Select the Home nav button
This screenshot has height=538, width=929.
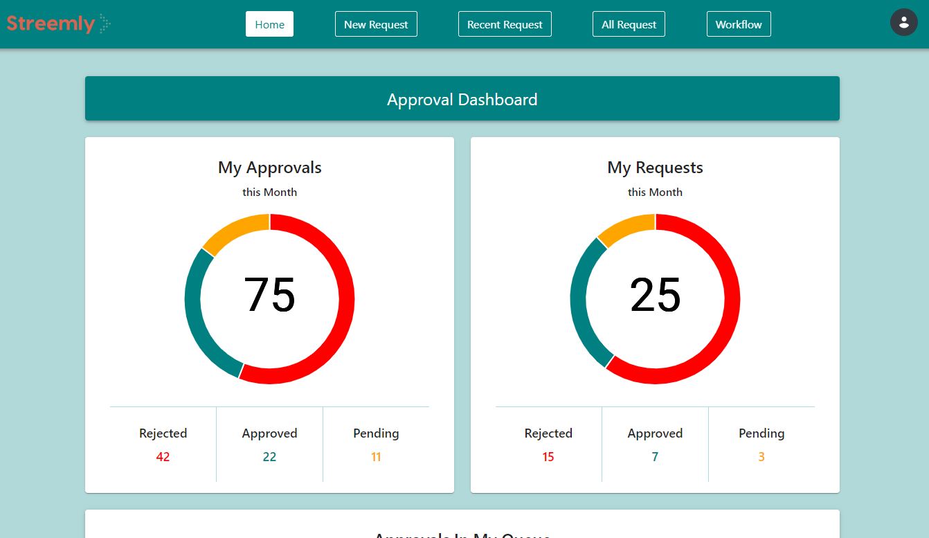(269, 24)
